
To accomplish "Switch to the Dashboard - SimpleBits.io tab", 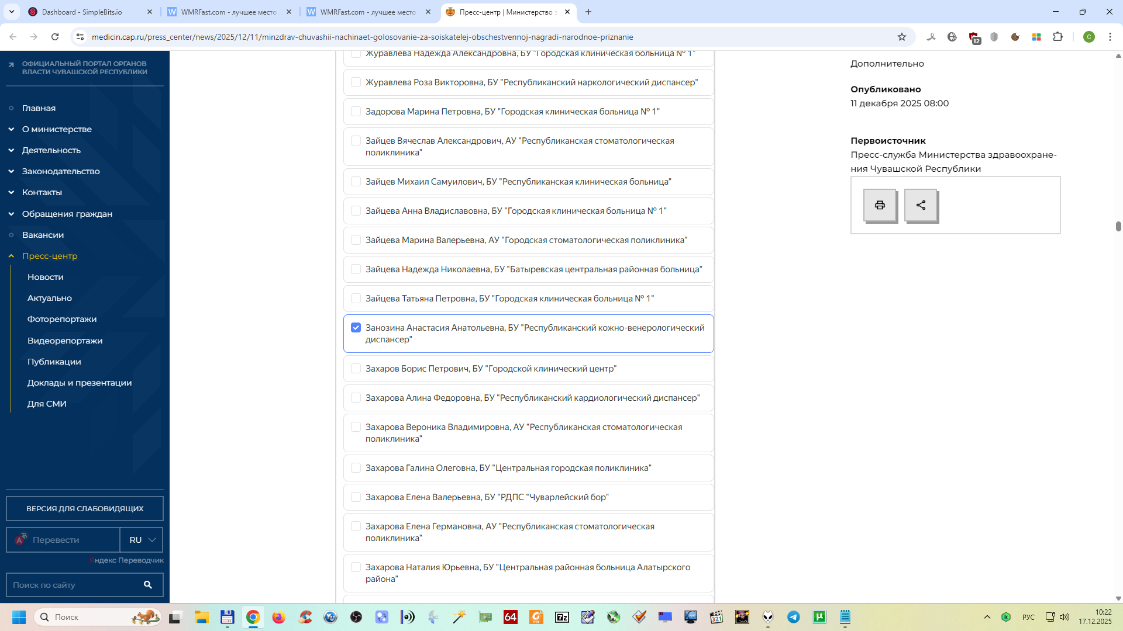I will click(x=82, y=12).
